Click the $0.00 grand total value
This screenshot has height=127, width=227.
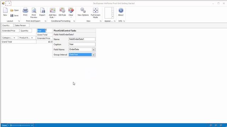pos(50,42)
